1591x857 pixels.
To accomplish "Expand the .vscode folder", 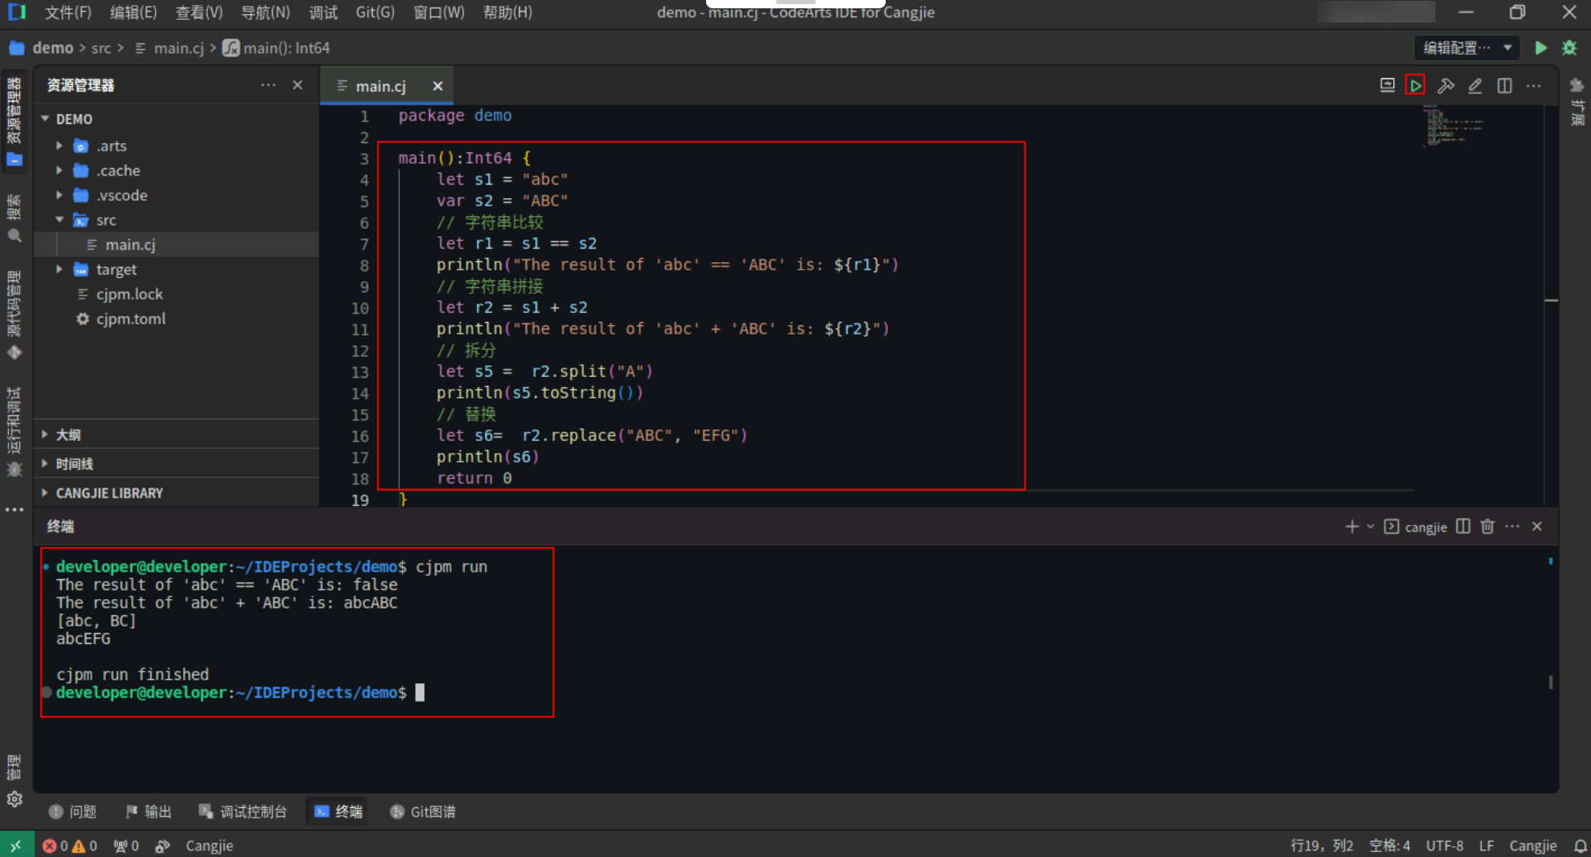I will tap(59, 196).
